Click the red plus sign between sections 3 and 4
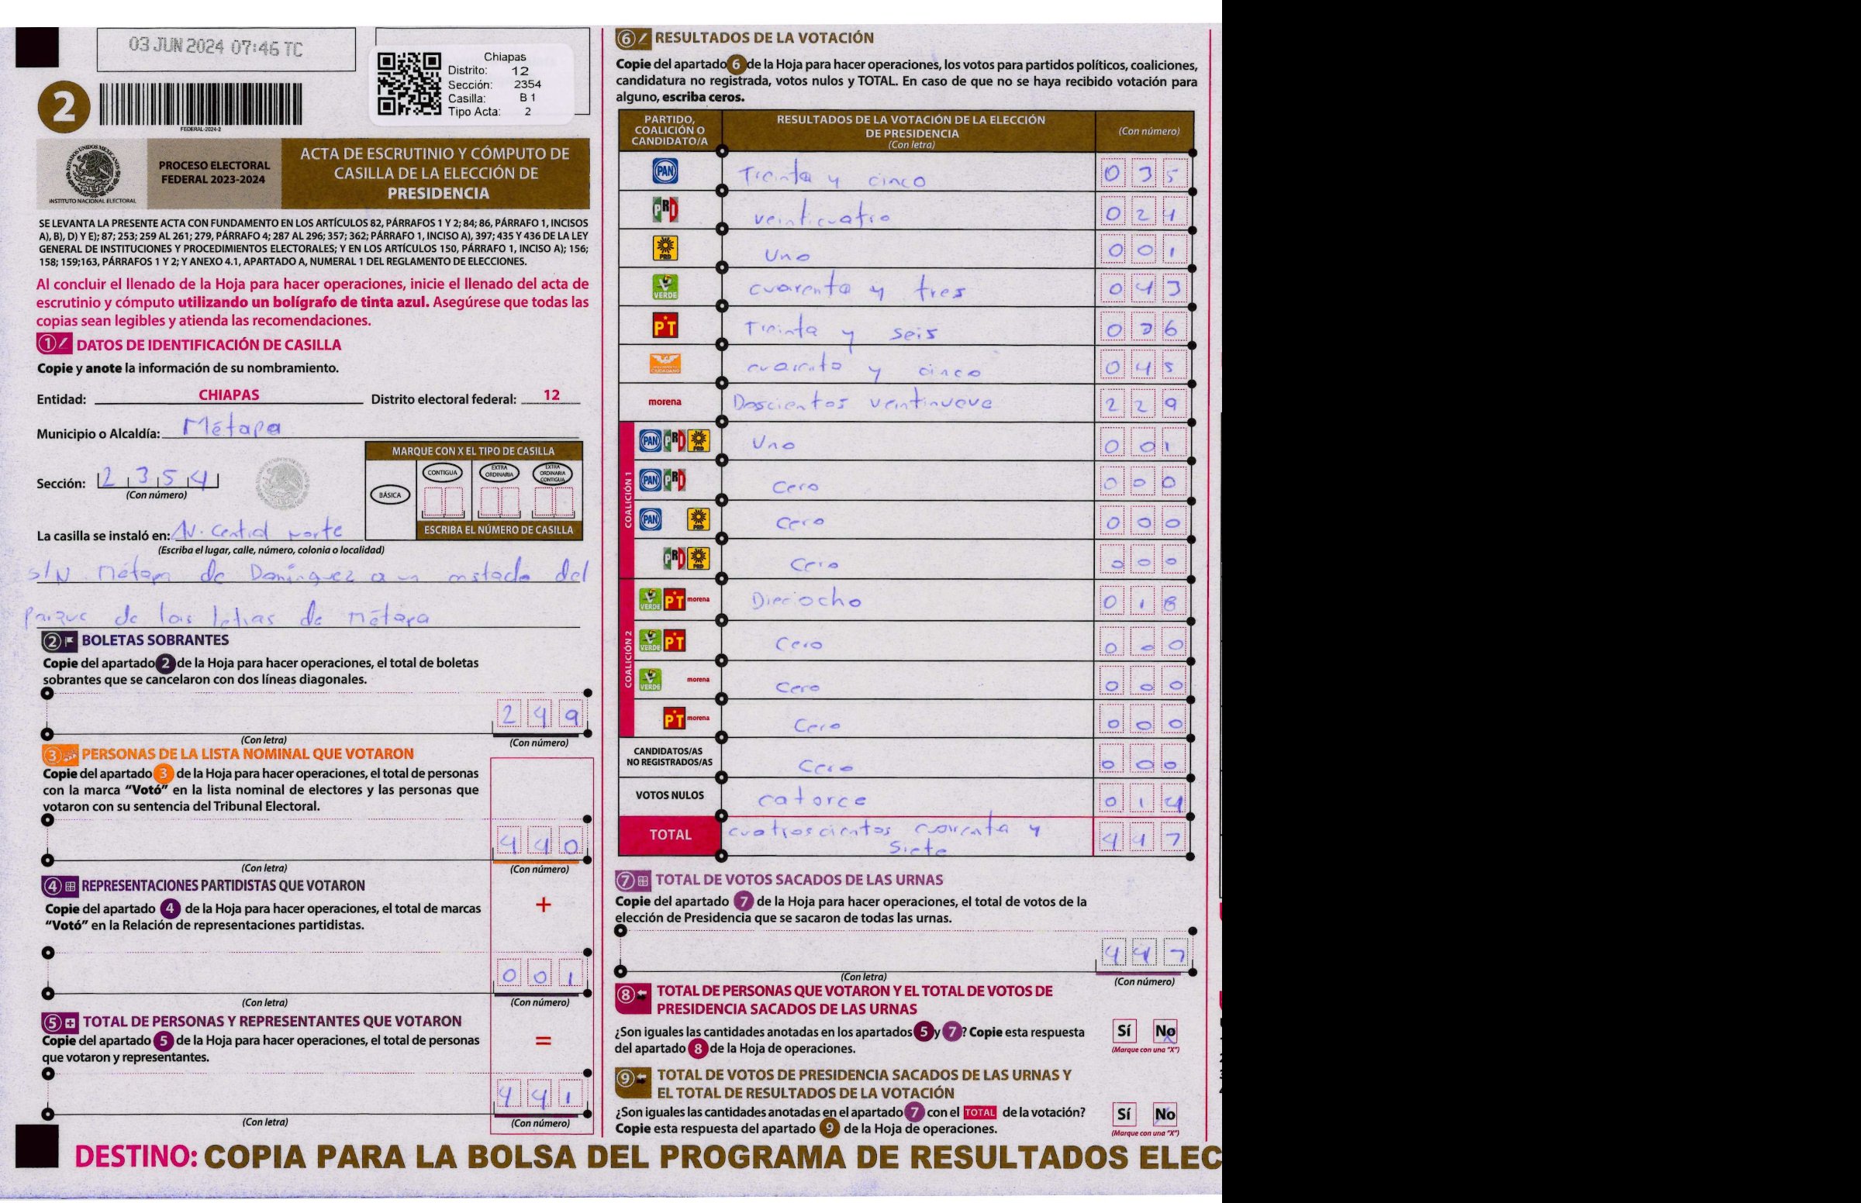Viewport: 1861px width, 1203px height. coord(543,905)
